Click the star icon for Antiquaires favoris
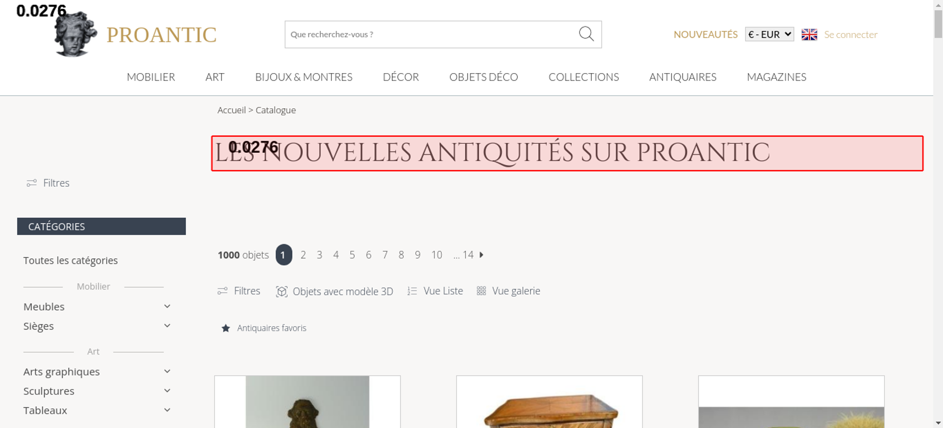Screen dimensions: 943x428 (226, 328)
